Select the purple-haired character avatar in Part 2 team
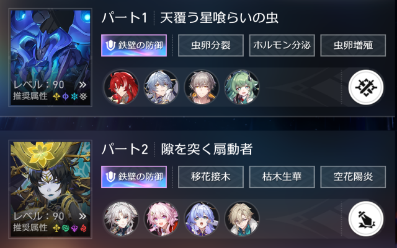This screenshot has width=397, height=248. (202, 219)
